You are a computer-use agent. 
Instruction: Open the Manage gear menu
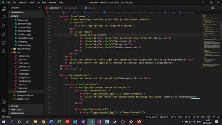4,110
